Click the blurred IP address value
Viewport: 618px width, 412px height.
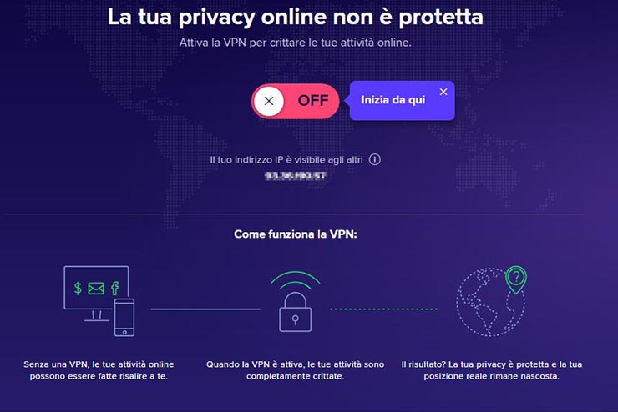click(295, 176)
